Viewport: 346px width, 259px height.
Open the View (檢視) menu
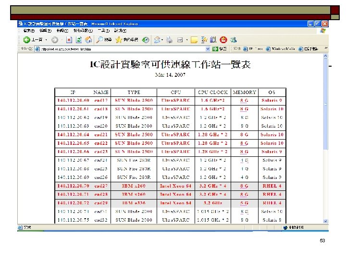click(x=62, y=31)
